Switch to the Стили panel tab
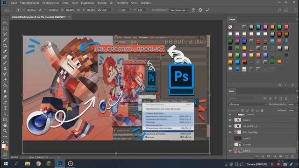This screenshot has width=299, height=168. click(x=232, y=19)
